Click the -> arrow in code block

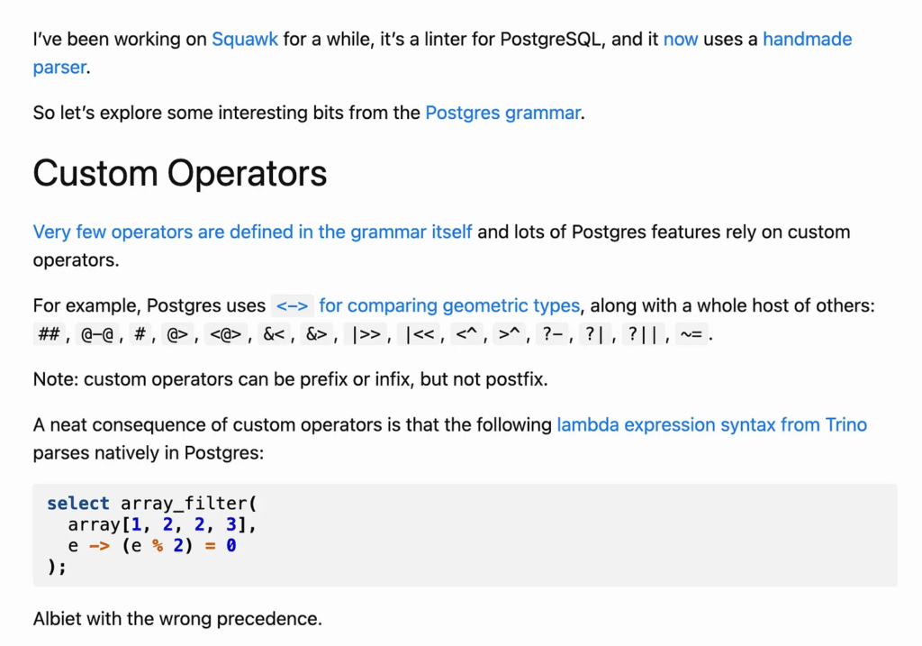(x=99, y=546)
